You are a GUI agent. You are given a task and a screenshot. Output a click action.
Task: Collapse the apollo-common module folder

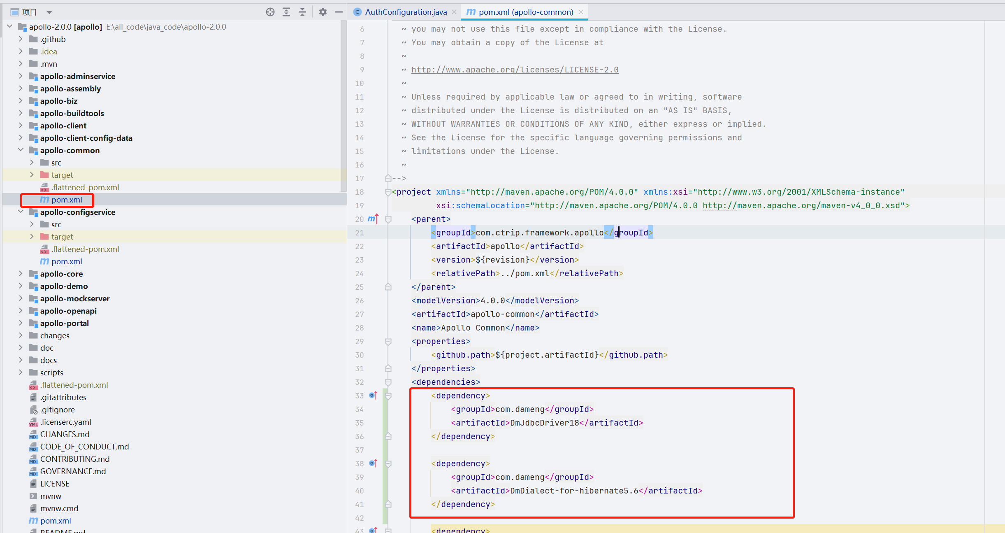click(21, 150)
